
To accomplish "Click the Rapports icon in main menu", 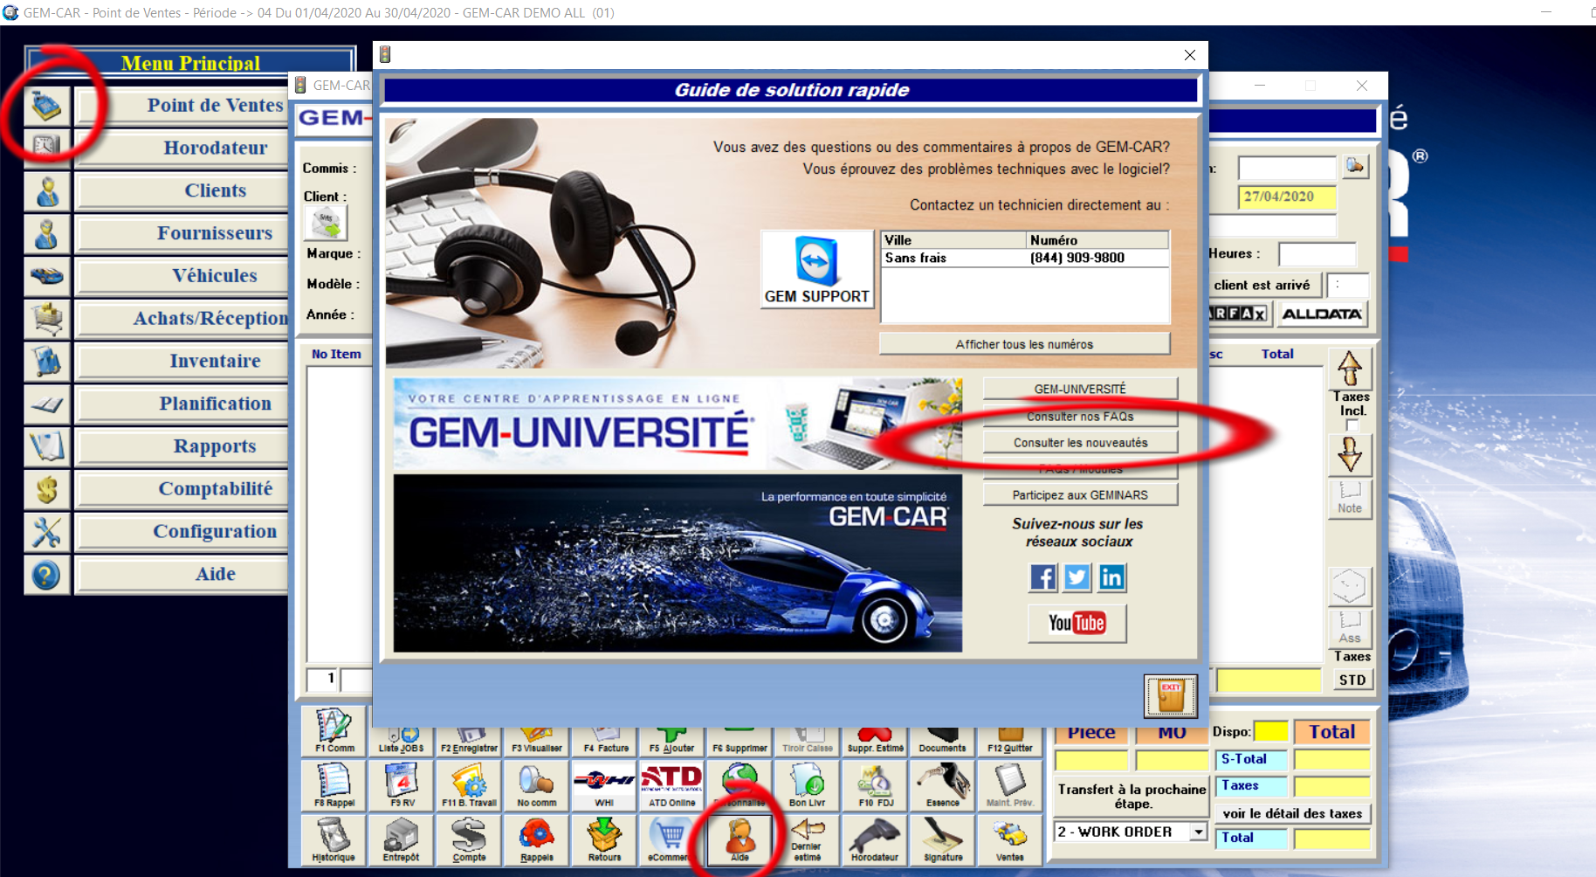I will coord(47,446).
